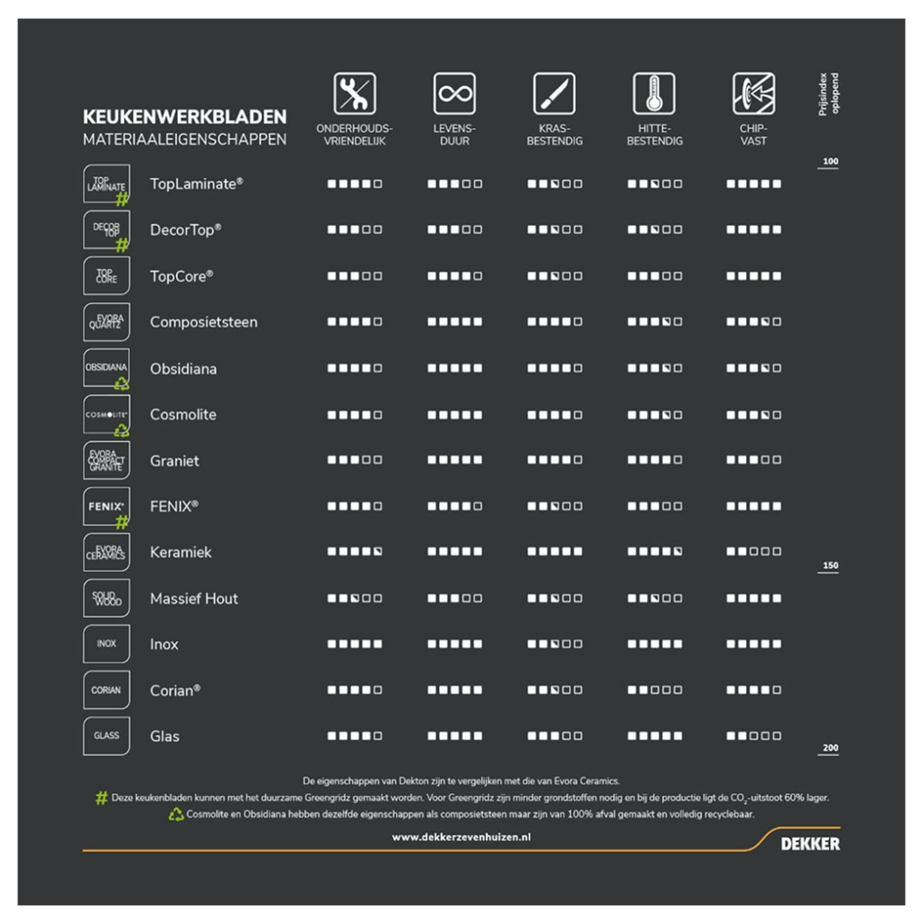923x924 pixels.
Task: Click the Greengridz footnote sentence
Action: [x=470, y=798]
